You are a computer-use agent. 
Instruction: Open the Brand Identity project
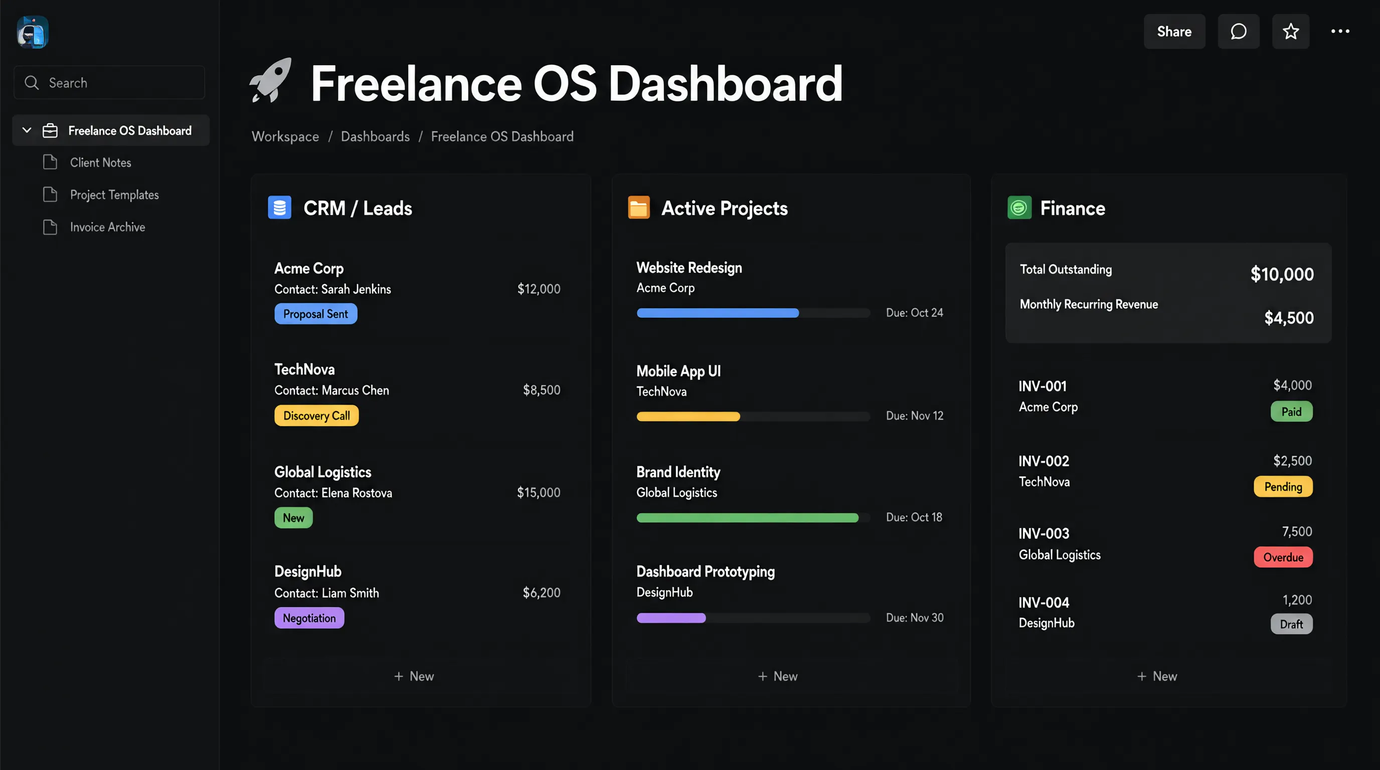pyautogui.click(x=678, y=472)
